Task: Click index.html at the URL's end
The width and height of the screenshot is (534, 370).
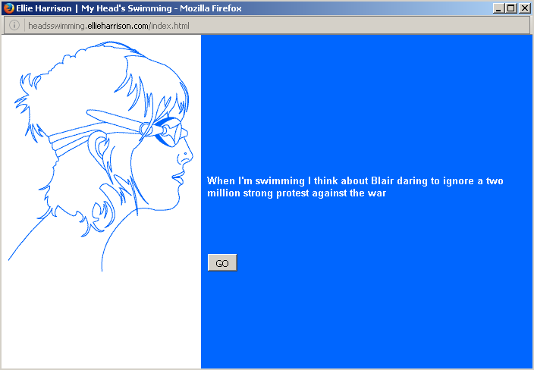Action: coord(170,26)
